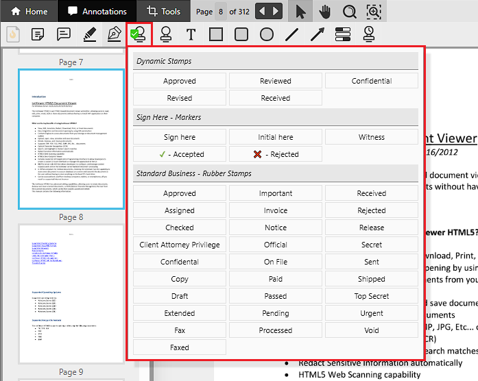Select the rubber stamp tool icon
478x381 pixels.
(x=165, y=34)
